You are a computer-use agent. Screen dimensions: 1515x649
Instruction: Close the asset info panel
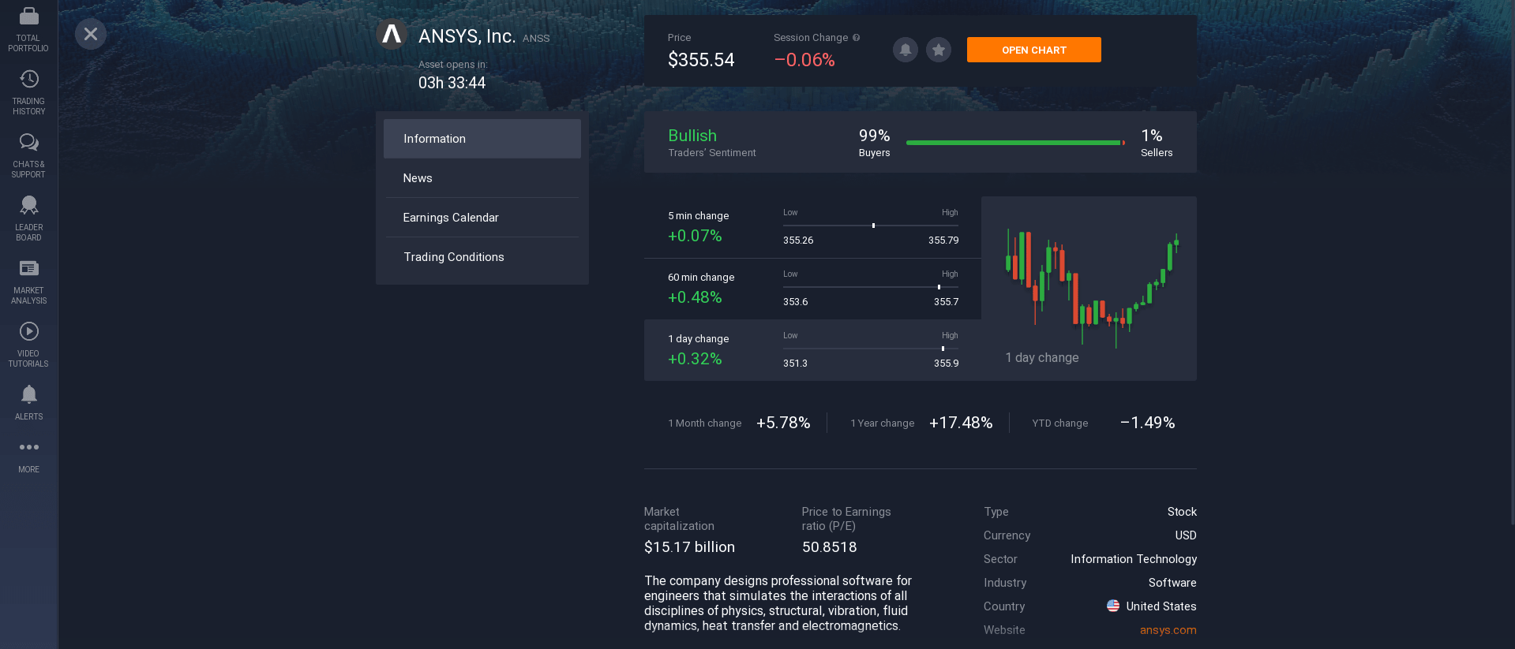coord(91,34)
